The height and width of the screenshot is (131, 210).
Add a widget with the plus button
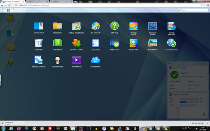[x=169, y=63]
